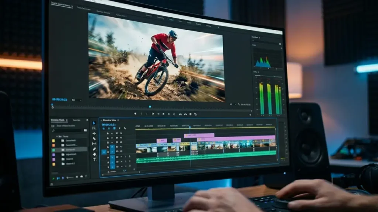
Task: Click the program monitor timecode 00:00:29:22
Action: [x=59, y=99]
